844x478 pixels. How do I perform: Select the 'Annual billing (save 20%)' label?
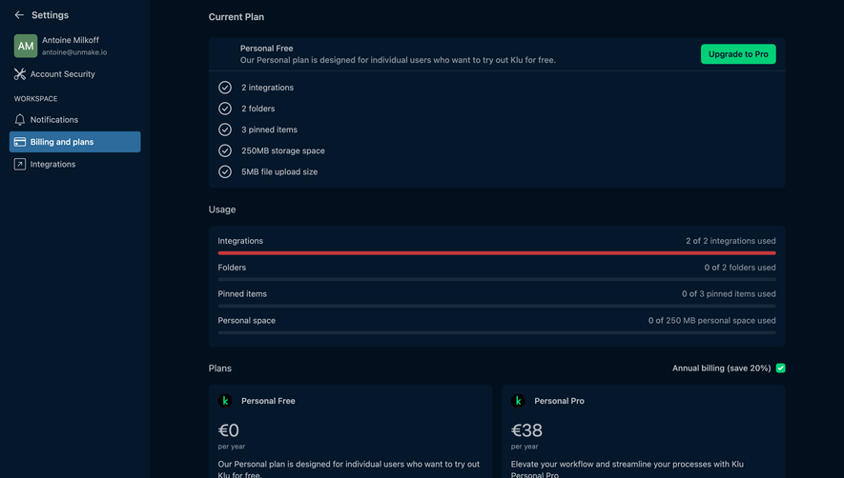pos(721,368)
